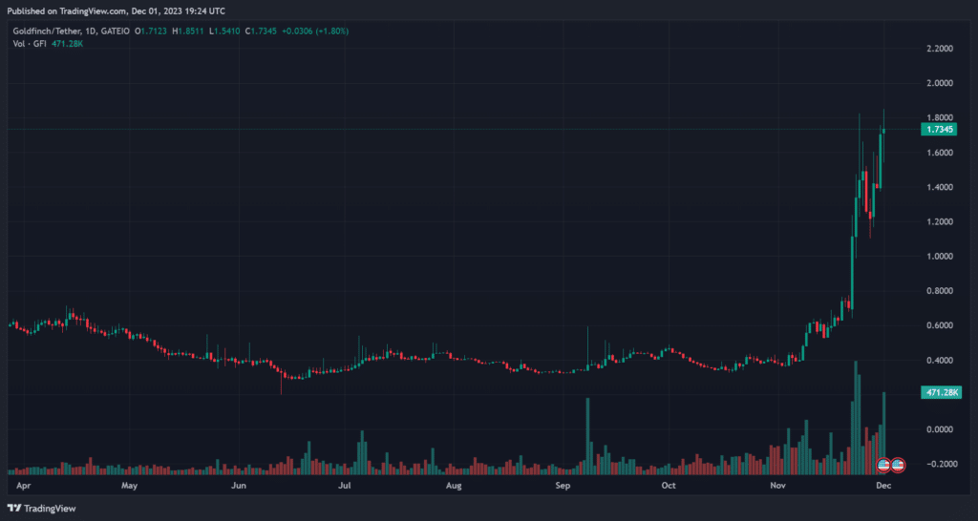Click the 2.0000 price axis label

coord(938,83)
